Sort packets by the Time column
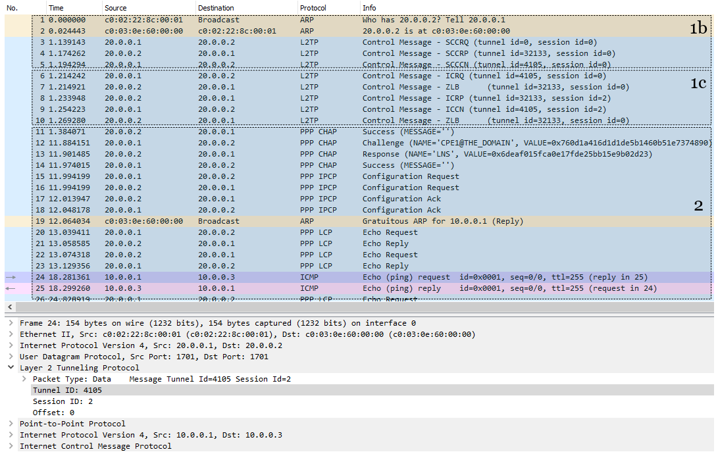 click(74, 8)
